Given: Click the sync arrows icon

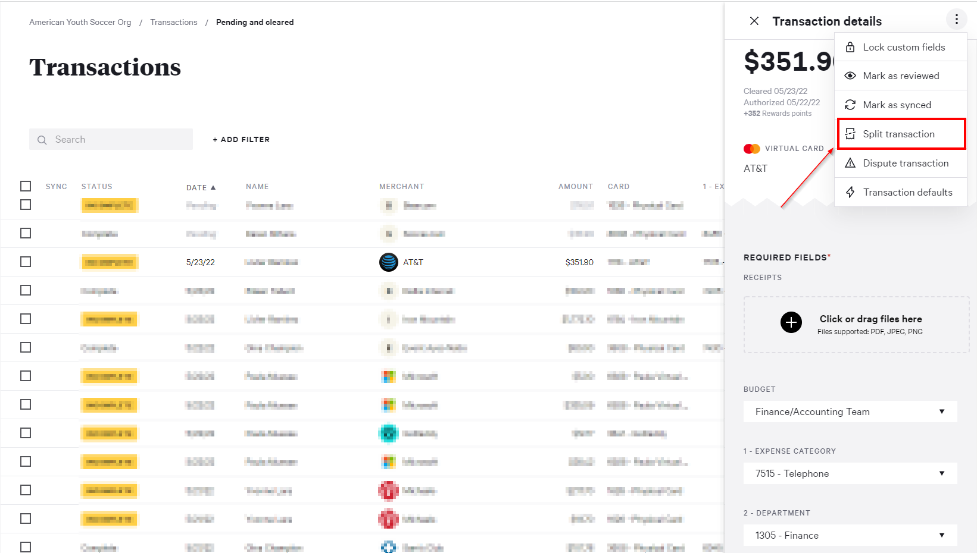Looking at the screenshot, I should point(850,105).
